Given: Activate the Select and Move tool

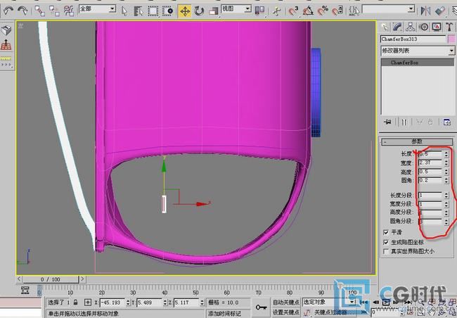Looking at the screenshot, I should pos(185,11).
